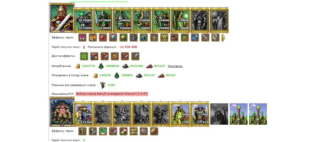The height and width of the screenshot is (142, 317).
Task: Select the brown leather belt effect icon
Action: (x=174, y=38)
